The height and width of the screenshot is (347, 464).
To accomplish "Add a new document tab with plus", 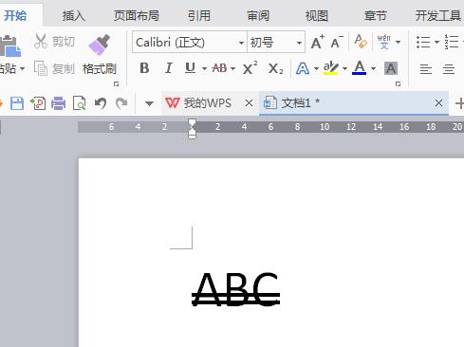I will click(459, 103).
